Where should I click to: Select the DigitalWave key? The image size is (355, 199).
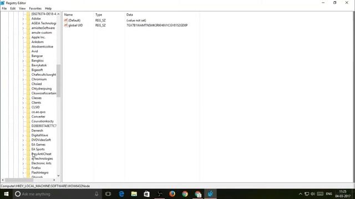39,135
